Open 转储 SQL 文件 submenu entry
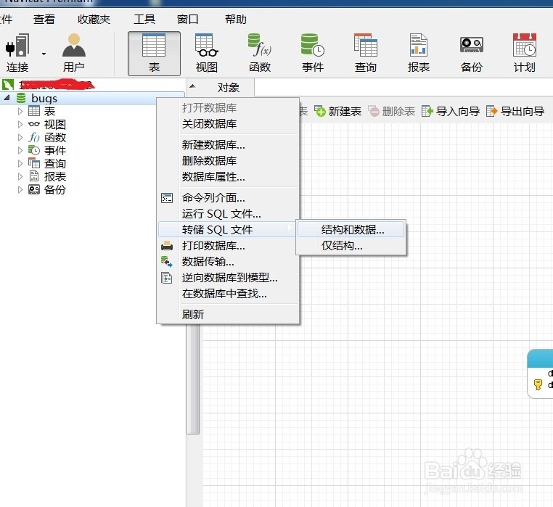This screenshot has height=507, width=553. [226, 229]
